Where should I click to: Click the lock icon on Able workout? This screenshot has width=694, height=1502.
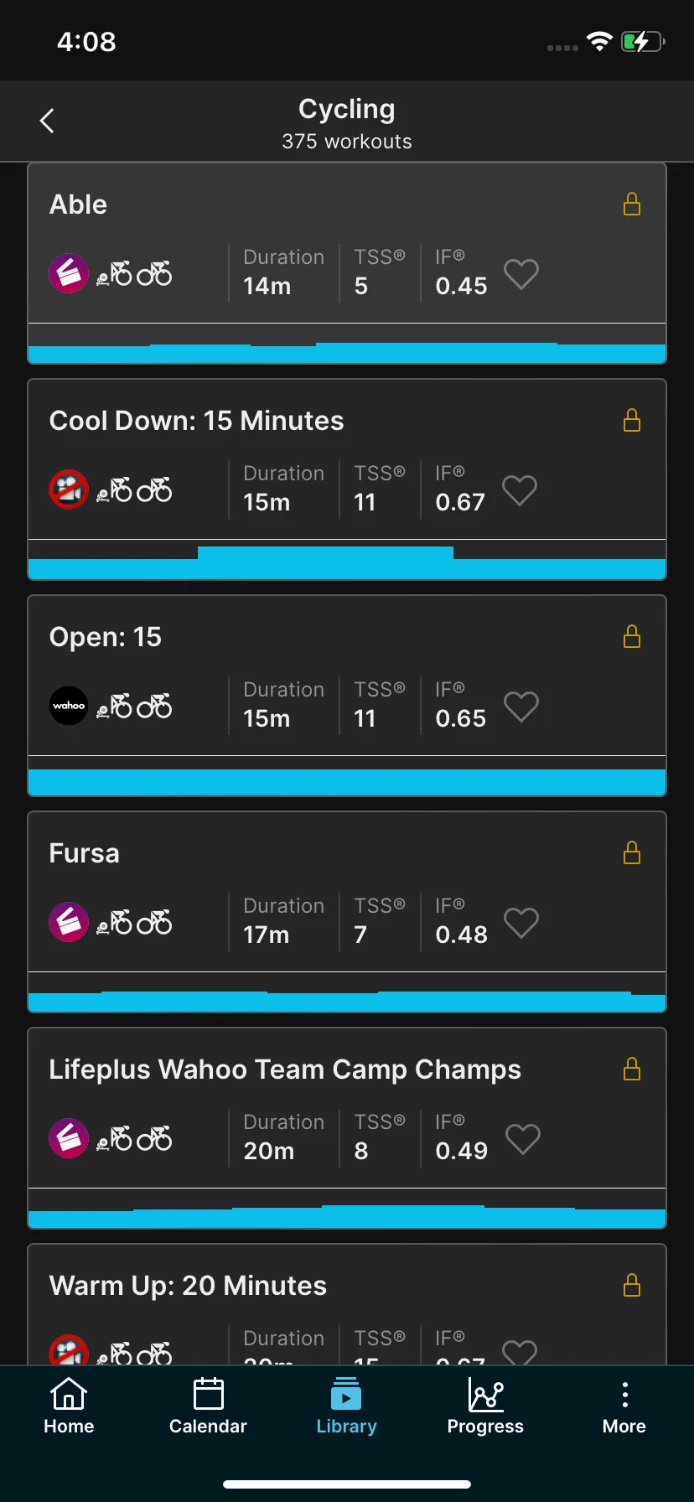pyautogui.click(x=632, y=204)
